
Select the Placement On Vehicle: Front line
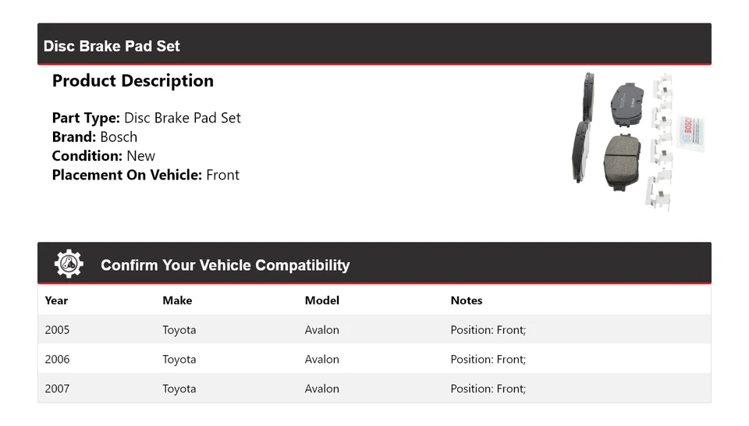click(x=145, y=175)
